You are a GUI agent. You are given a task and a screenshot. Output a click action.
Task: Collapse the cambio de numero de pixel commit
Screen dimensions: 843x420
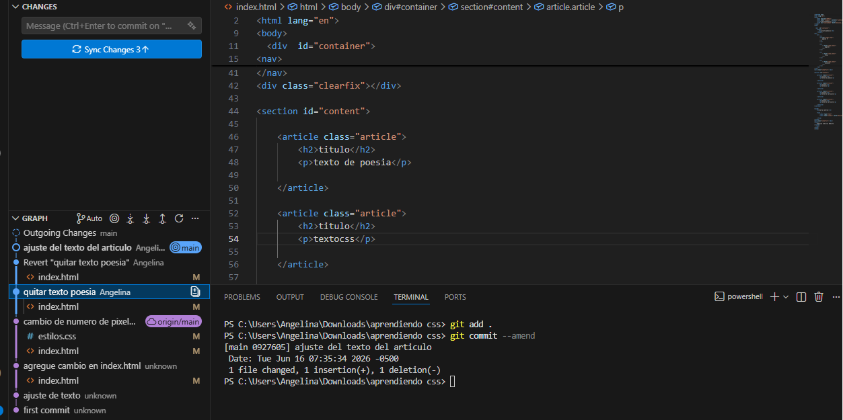[x=109, y=321]
